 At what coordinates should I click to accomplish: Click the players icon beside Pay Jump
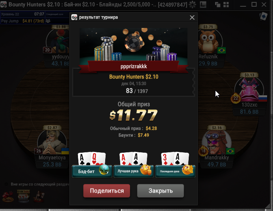[x=48, y=21]
